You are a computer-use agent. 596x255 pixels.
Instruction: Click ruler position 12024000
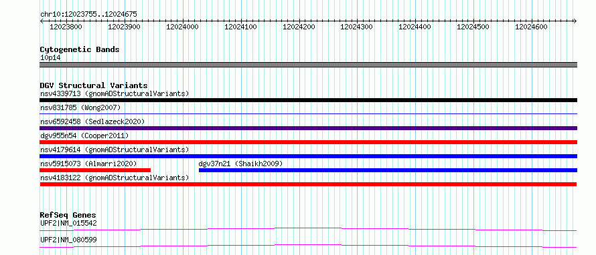[183, 27]
